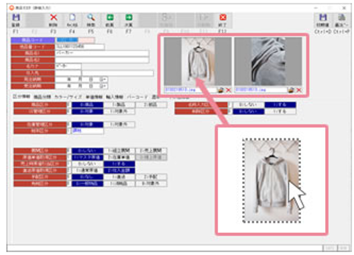The image size is (354, 255).
Task: Select 2:仕入金額 option
Action: [x=119, y=170]
